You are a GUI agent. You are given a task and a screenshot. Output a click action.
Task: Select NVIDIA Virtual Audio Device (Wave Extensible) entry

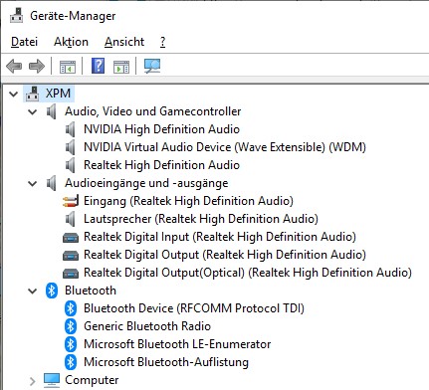click(225, 147)
